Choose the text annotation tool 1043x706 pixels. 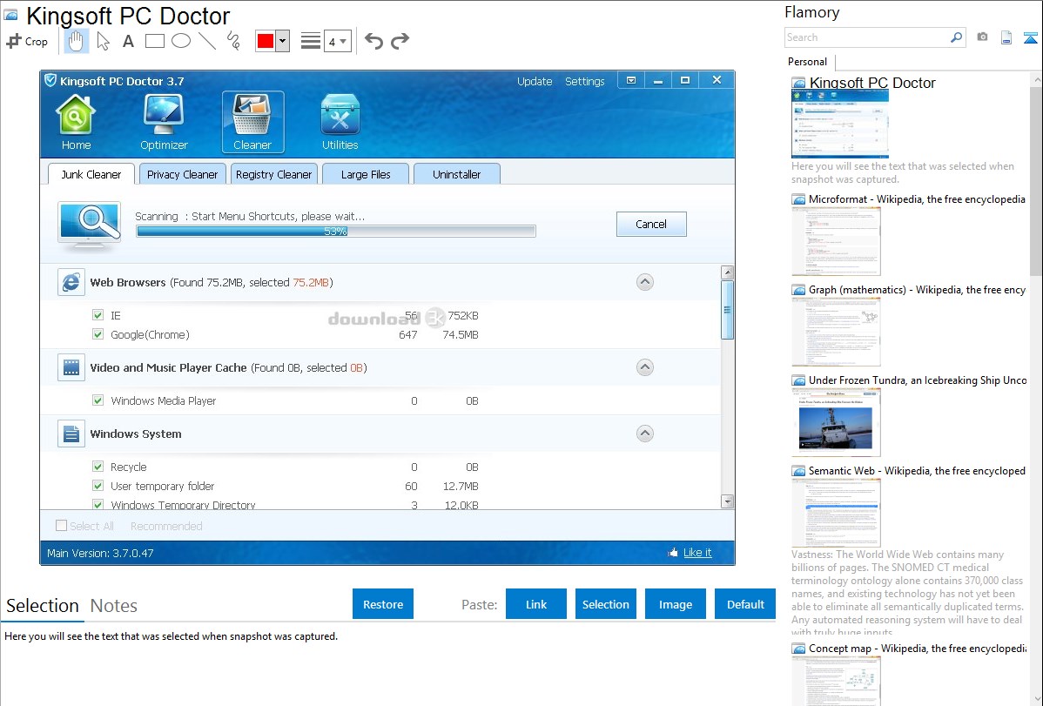[128, 41]
